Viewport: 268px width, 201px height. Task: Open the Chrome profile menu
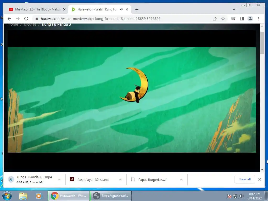click(250, 19)
